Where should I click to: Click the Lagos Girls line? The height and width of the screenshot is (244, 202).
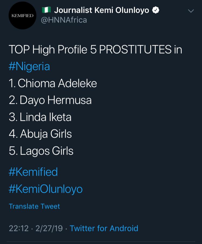pos(41,151)
